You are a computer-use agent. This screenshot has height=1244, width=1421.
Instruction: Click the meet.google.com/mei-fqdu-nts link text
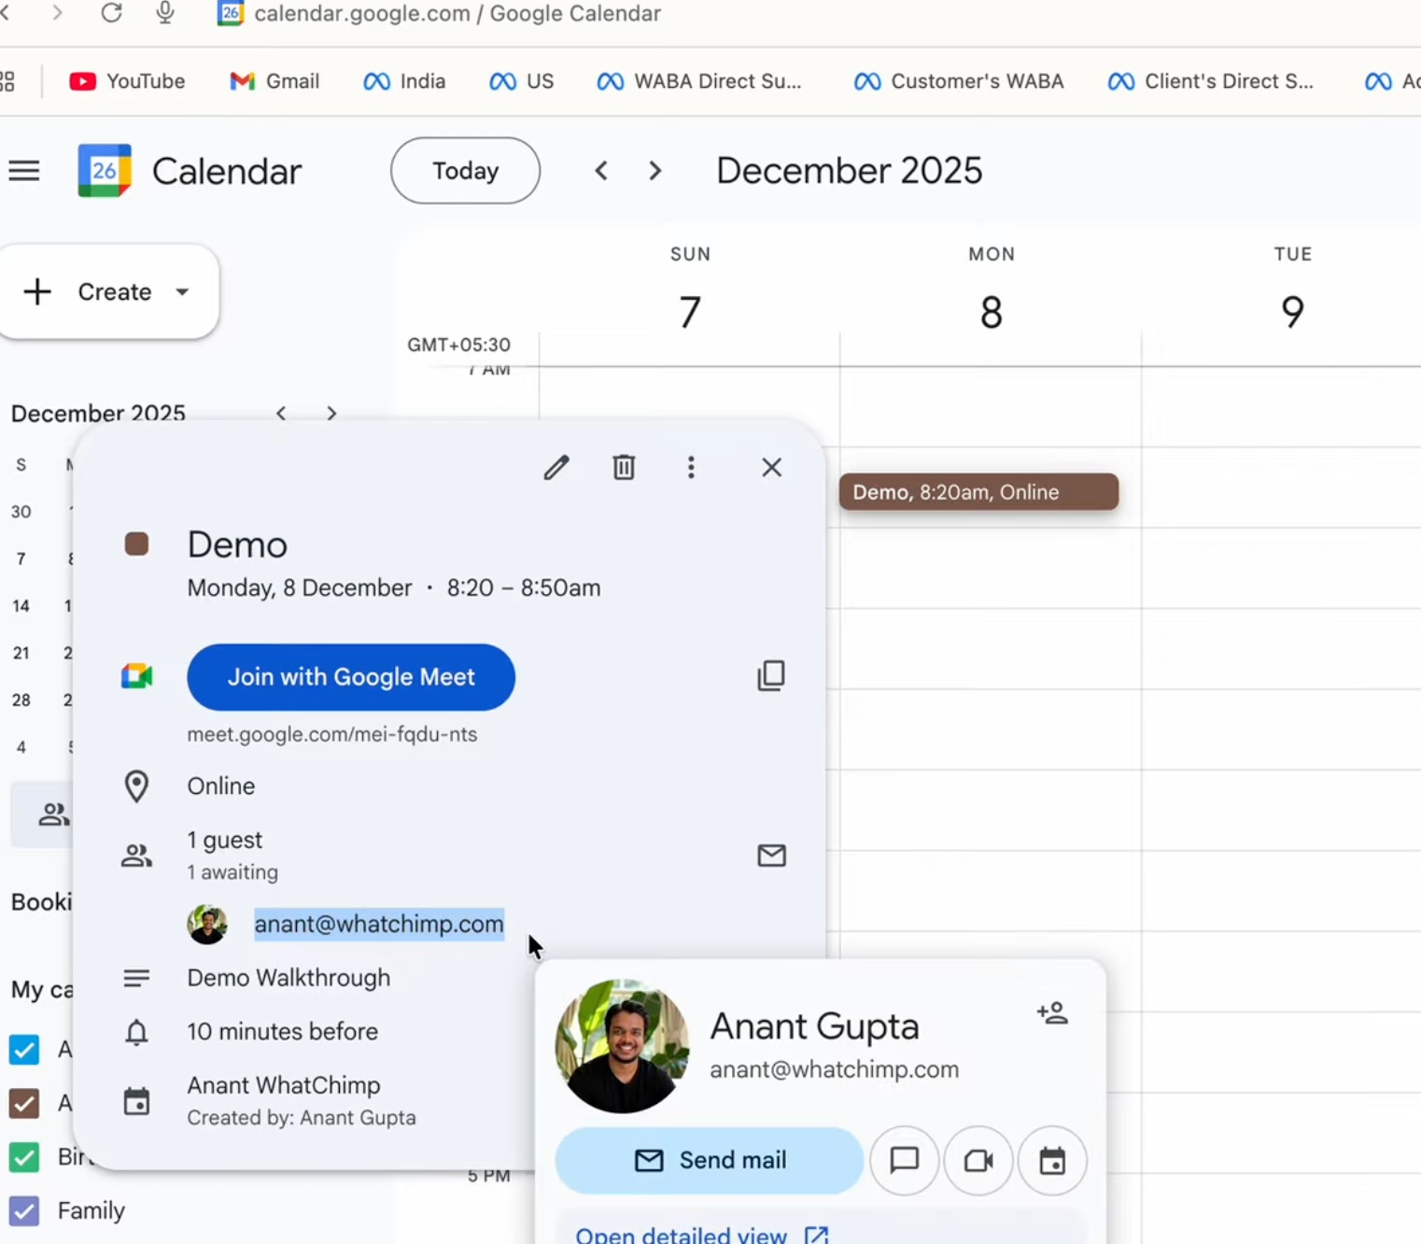pyautogui.click(x=332, y=734)
